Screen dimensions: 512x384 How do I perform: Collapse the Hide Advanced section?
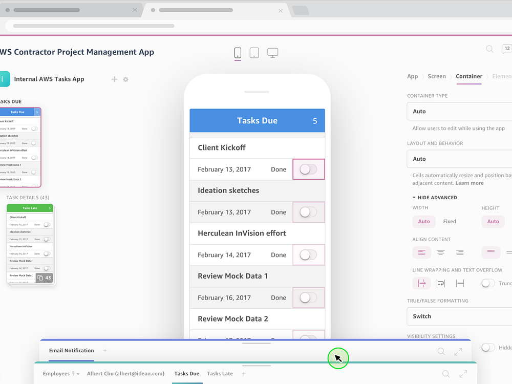coord(435,198)
